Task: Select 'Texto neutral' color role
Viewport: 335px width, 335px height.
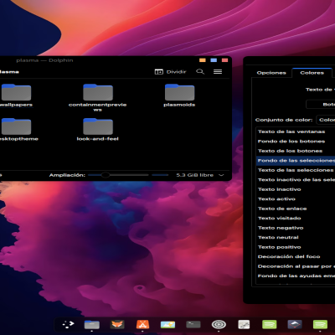Action: point(296,237)
